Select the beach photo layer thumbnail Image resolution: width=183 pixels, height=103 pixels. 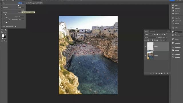tap(150, 55)
